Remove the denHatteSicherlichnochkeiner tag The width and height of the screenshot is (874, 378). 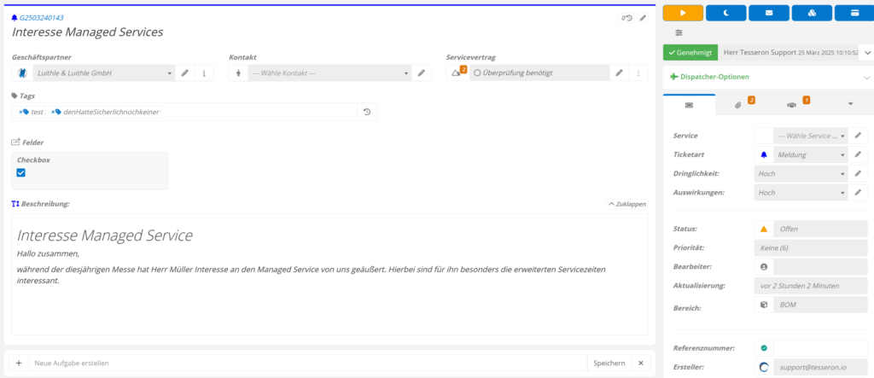click(x=53, y=112)
